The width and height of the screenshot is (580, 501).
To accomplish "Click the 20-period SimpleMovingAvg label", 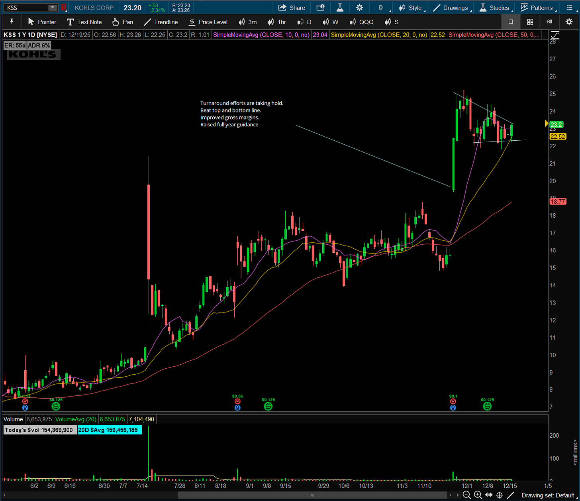I will point(379,35).
